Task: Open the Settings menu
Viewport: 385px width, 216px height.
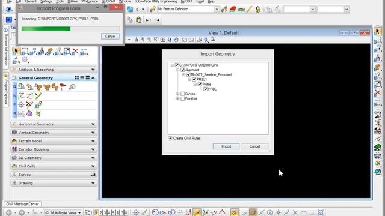Action: click(x=46, y=1)
